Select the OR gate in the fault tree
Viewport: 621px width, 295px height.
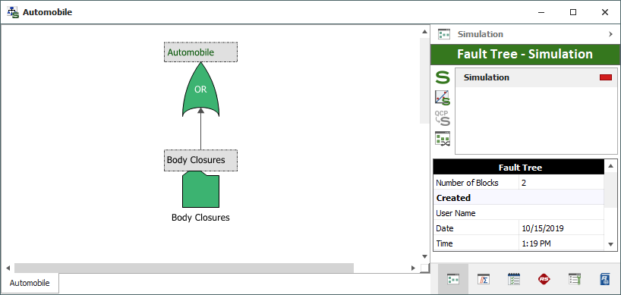pos(200,89)
